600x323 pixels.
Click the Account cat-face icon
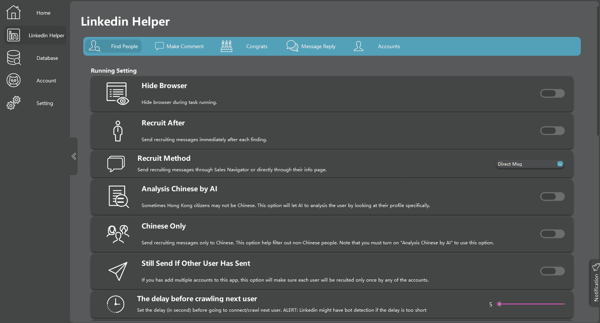point(14,80)
